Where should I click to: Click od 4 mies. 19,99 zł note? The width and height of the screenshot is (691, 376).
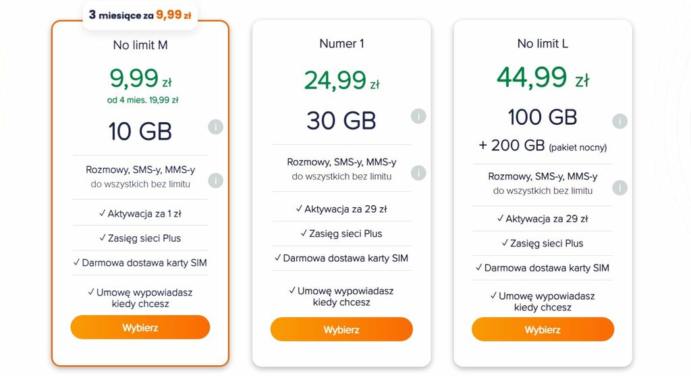(x=142, y=100)
